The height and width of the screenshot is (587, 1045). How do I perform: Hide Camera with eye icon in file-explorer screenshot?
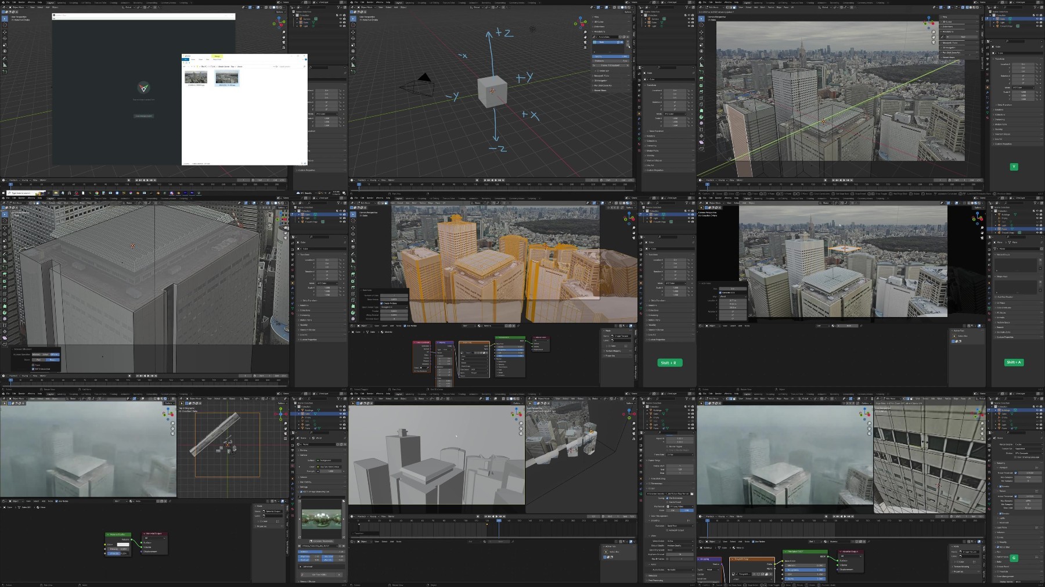tap(341, 19)
